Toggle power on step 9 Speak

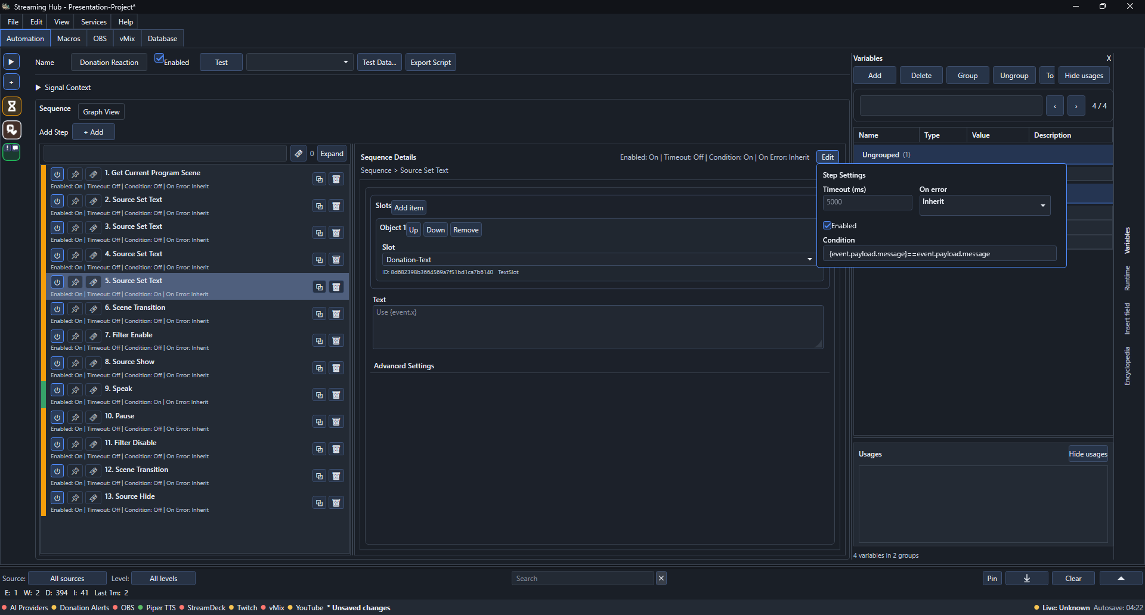[x=57, y=390]
